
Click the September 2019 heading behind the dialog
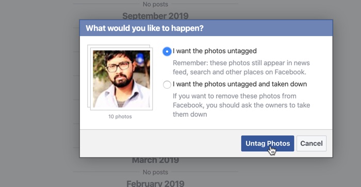tap(155, 16)
